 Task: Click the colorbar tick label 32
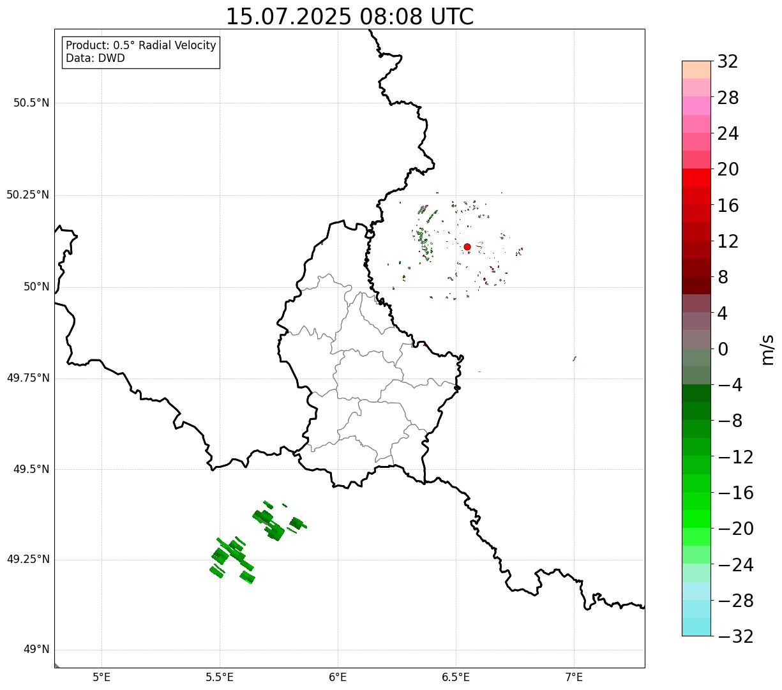click(x=728, y=62)
